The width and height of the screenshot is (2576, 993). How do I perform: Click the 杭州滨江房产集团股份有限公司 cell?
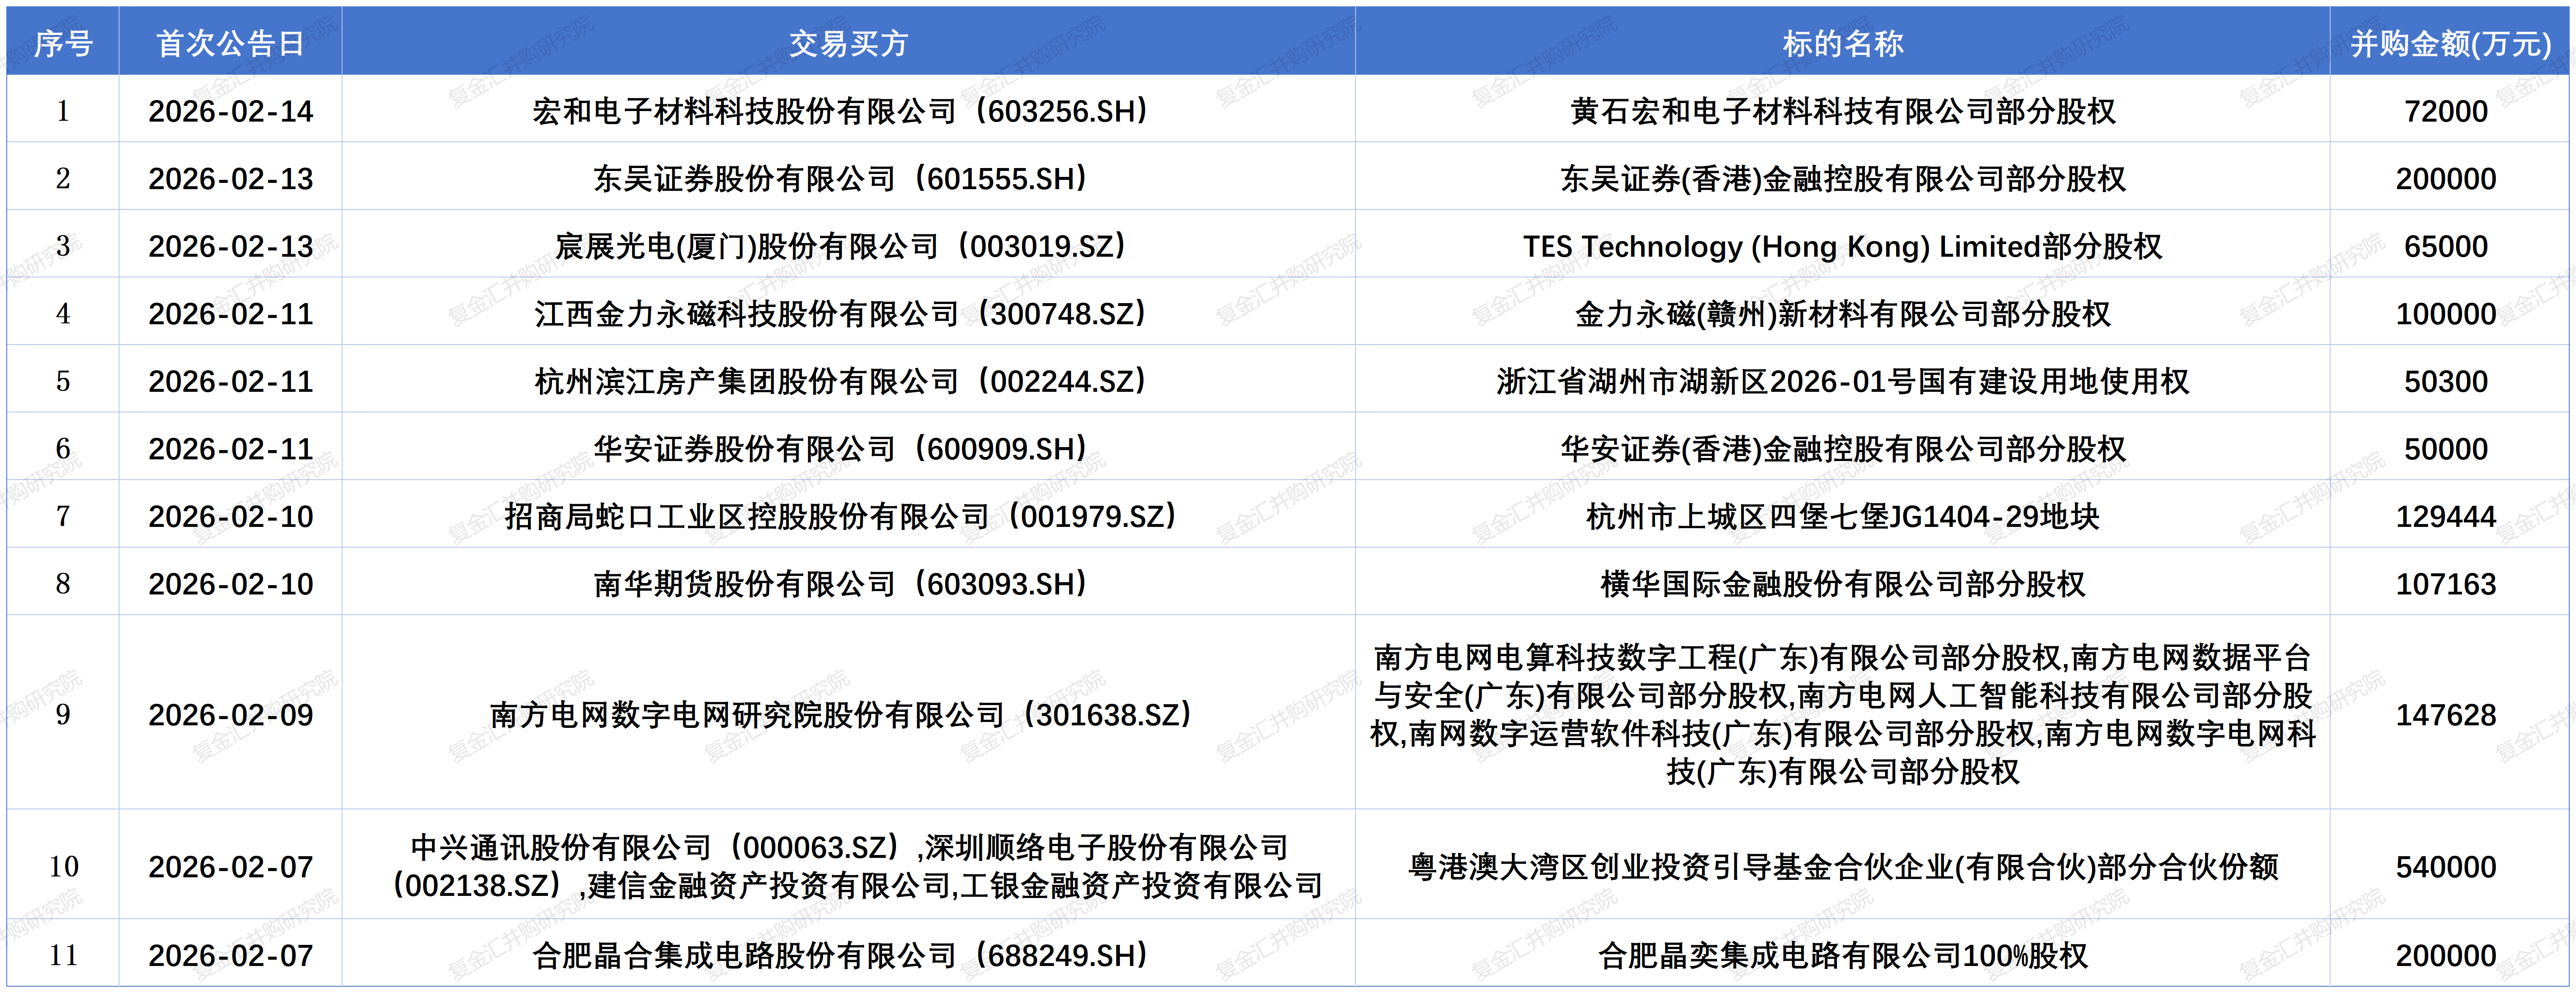pos(840,381)
